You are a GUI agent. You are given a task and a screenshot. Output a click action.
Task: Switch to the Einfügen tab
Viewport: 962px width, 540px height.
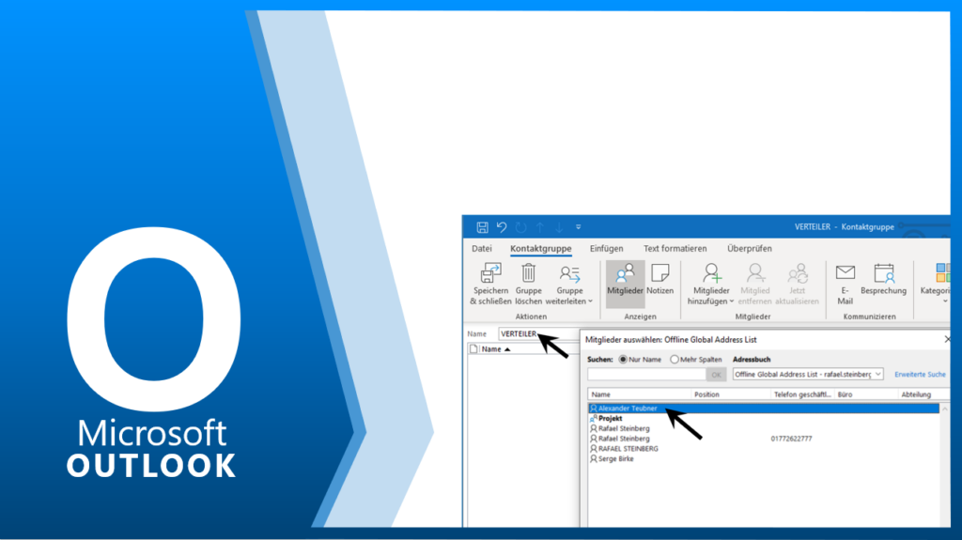pos(606,249)
